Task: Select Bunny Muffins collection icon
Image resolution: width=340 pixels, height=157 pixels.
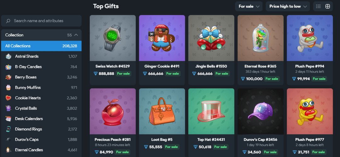Action: pyautogui.click(x=8, y=87)
